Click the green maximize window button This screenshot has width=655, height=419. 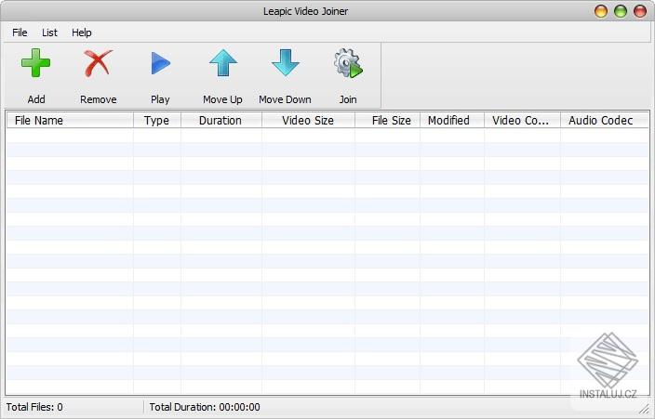(x=621, y=11)
